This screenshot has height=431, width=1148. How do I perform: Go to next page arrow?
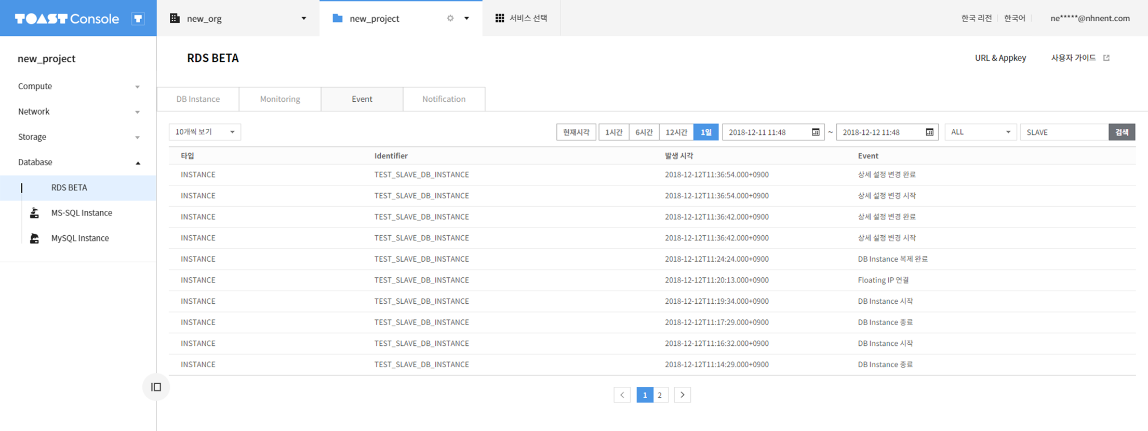click(683, 395)
